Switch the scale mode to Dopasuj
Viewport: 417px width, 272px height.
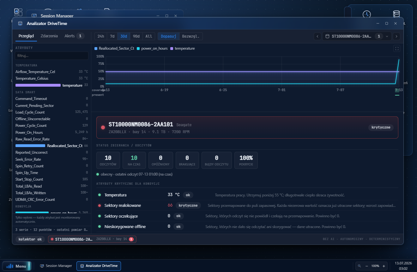pyautogui.click(x=168, y=36)
